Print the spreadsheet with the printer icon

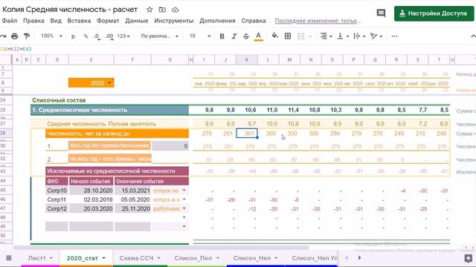pos(15,36)
